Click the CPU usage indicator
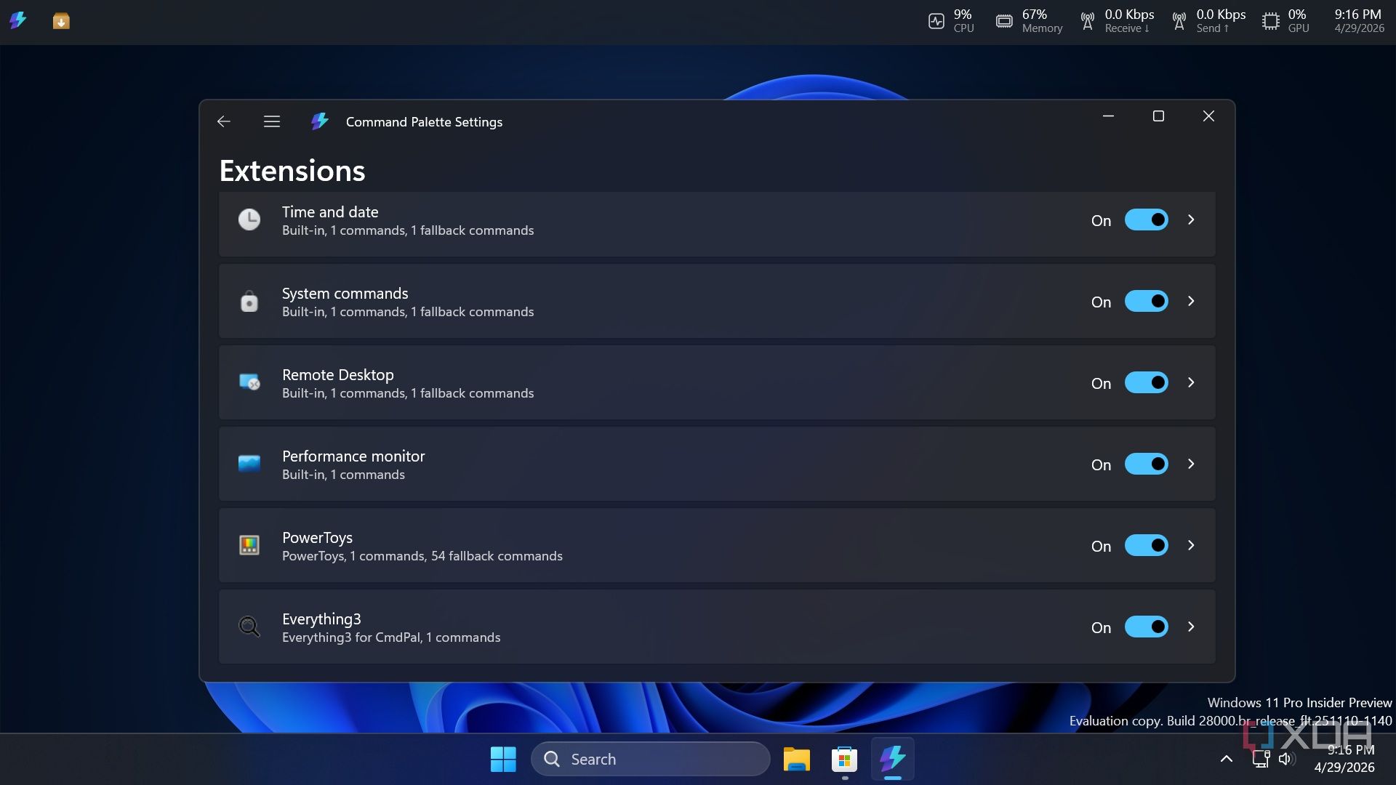Image resolution: width=1396 pixels, height=785 pixels. pyautogui.click(x=951, y=21)
